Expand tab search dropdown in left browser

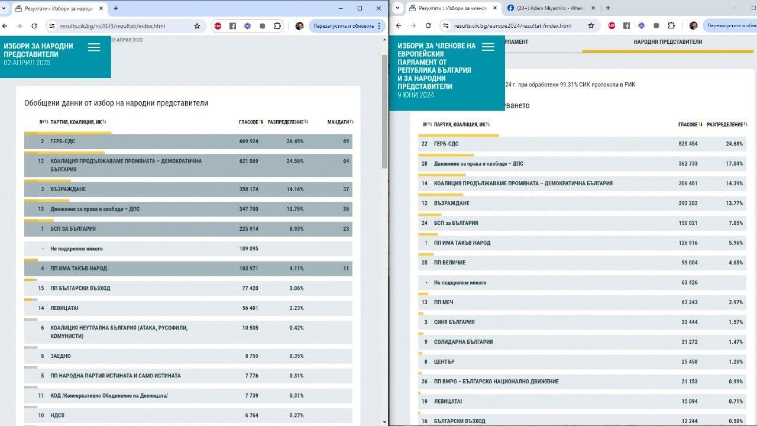pos(5,8)
